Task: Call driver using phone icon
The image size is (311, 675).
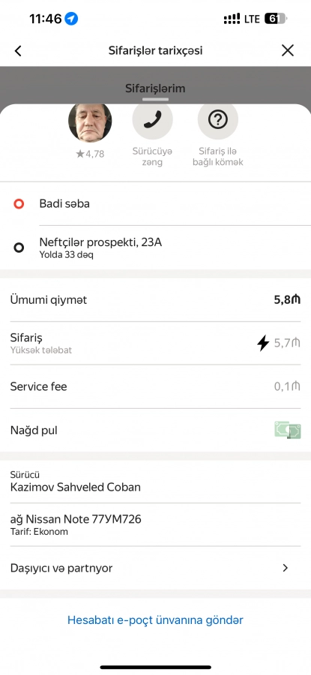Action: click(152, 119)
